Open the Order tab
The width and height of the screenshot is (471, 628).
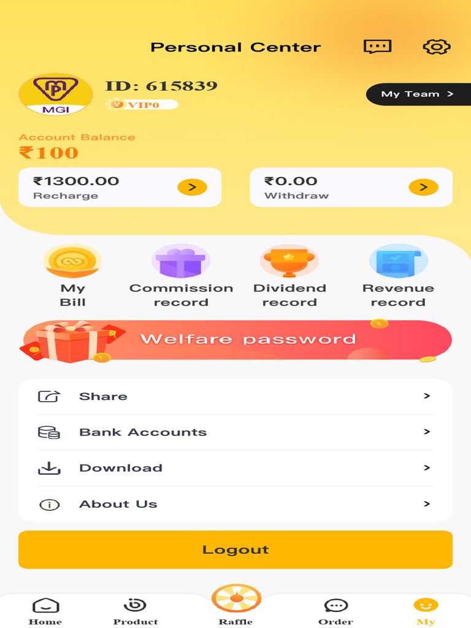point(335,611)
